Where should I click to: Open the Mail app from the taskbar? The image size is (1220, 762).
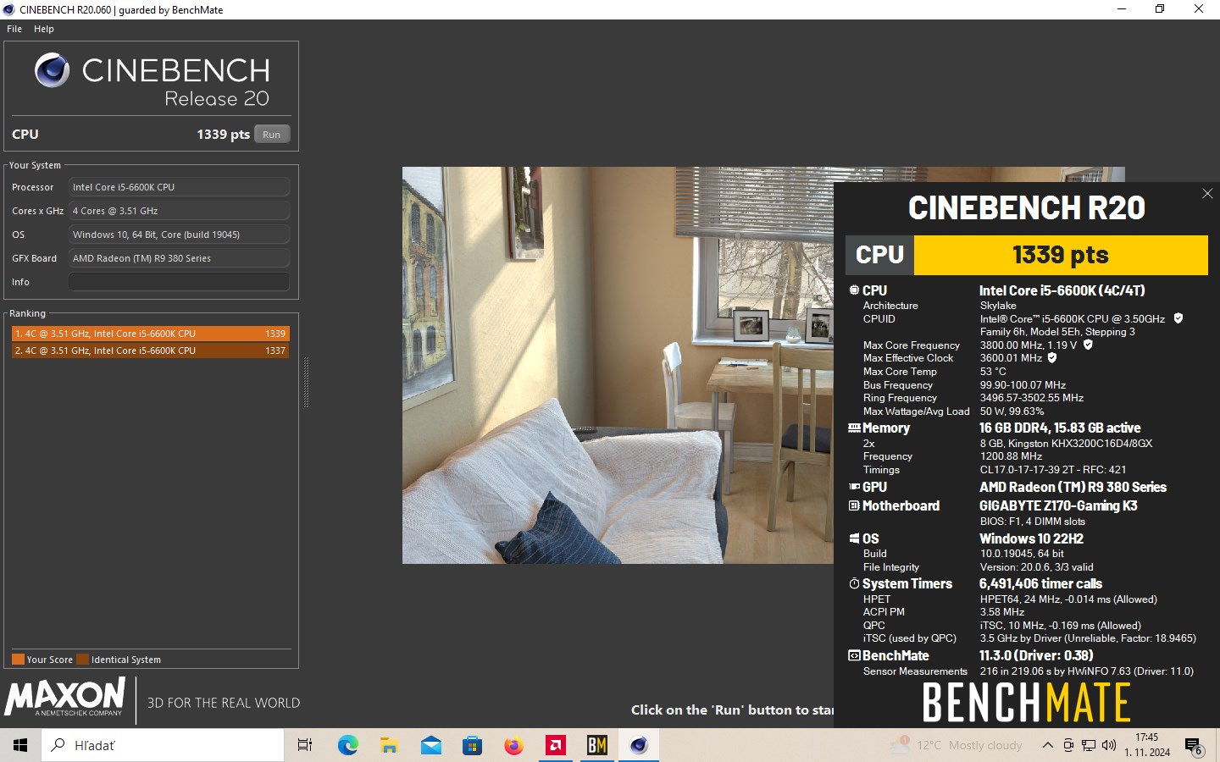(x=430, y=745)
